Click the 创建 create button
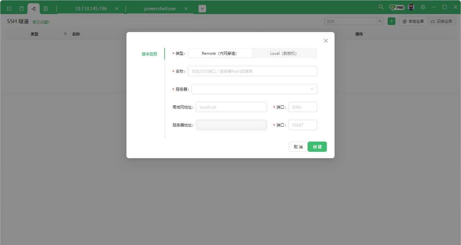The width and height of the screenshot is (461, 245). [317, 147]
